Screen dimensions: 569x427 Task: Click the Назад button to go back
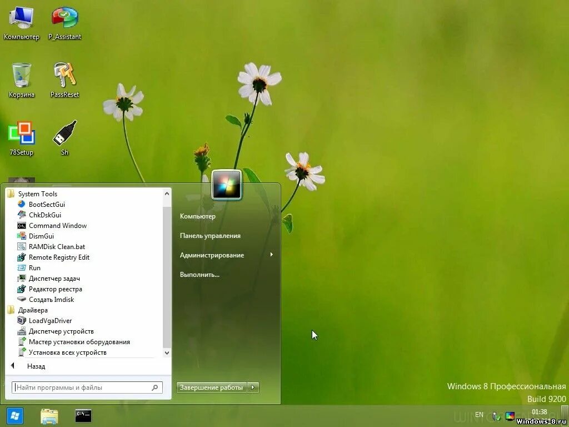click(36, 366)
